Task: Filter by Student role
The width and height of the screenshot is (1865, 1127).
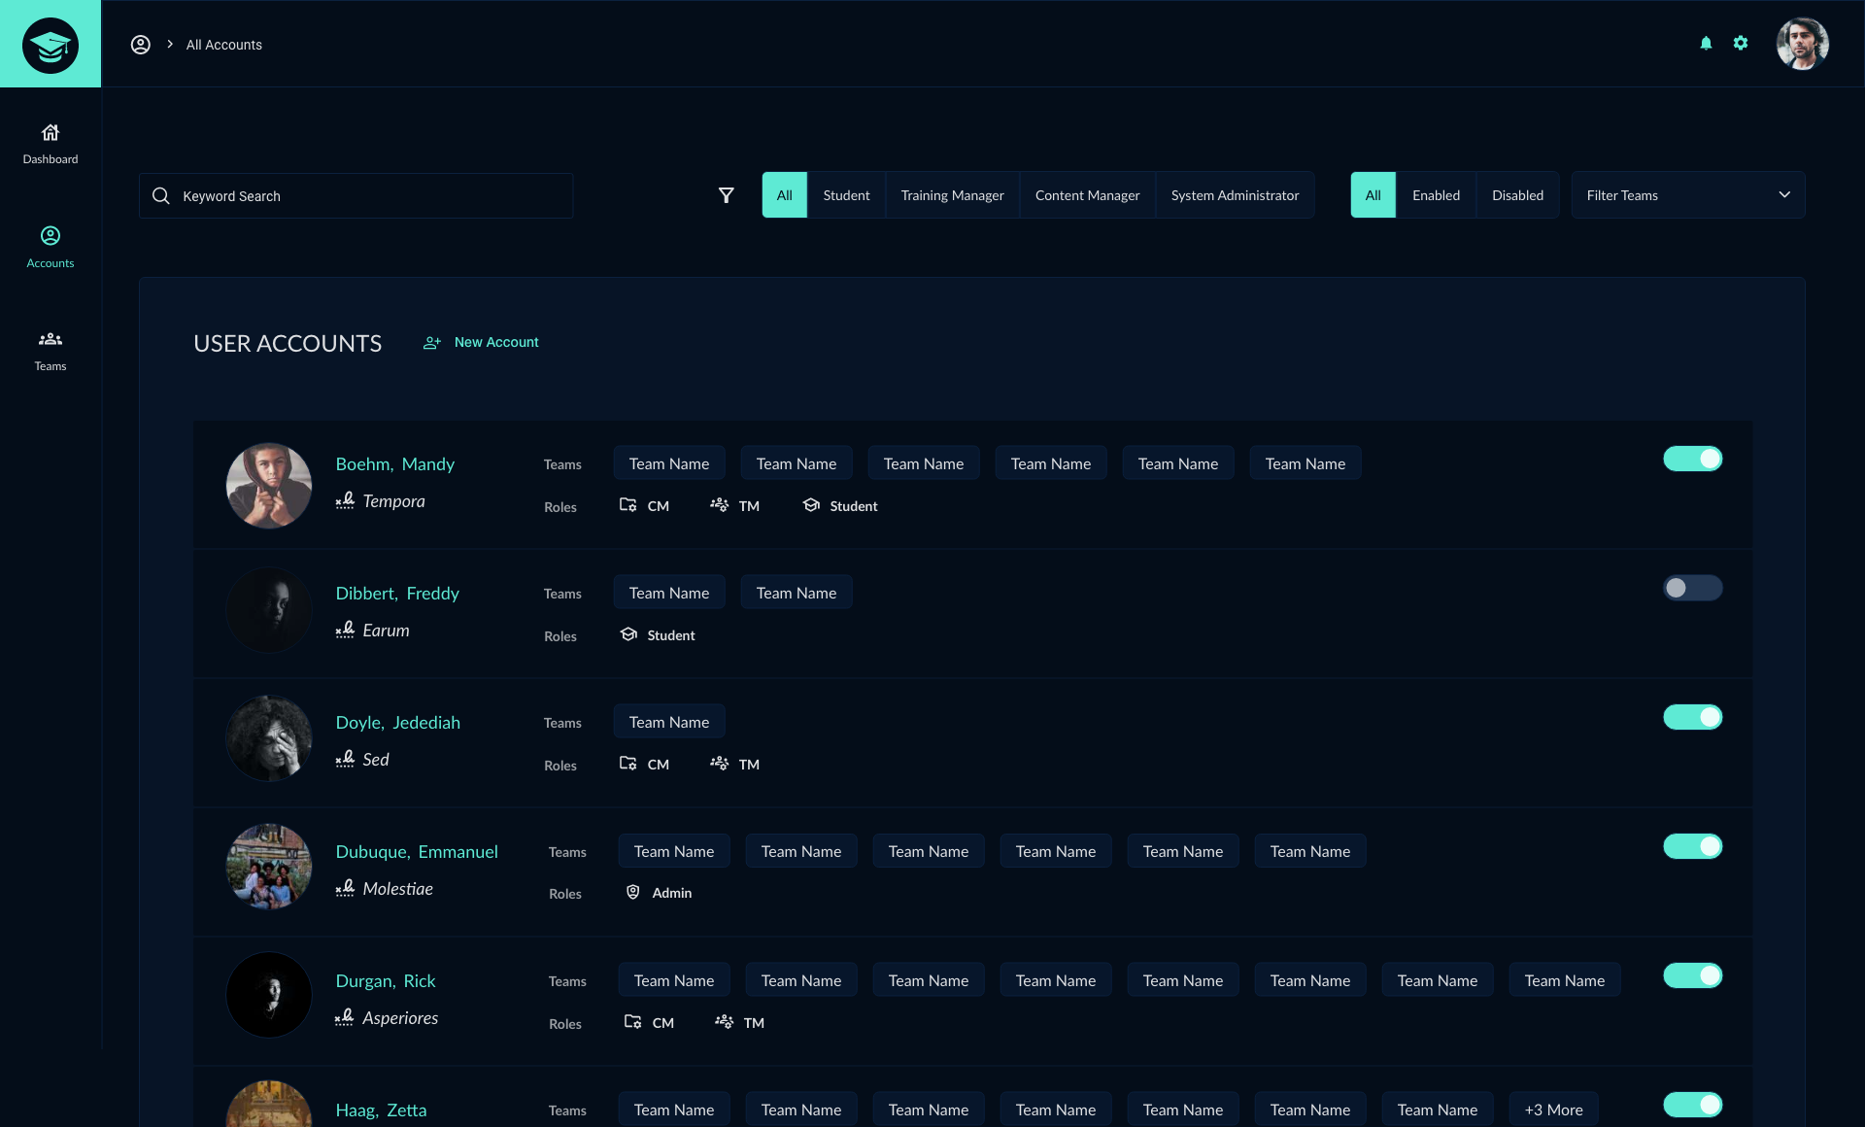Action: 846,195
